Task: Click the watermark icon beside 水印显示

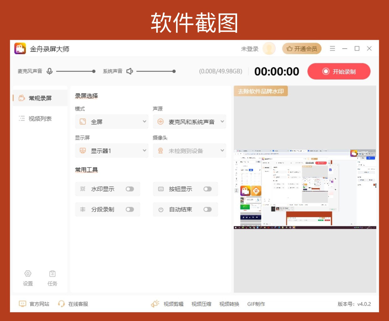Action: [83, 189]
